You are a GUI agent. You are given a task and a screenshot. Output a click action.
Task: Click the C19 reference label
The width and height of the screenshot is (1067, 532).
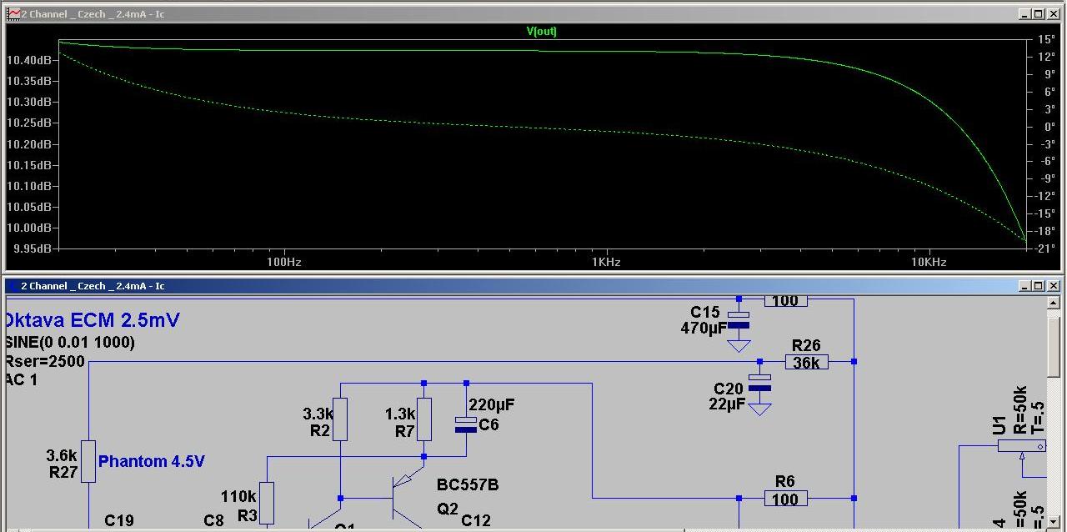(119, 520)
